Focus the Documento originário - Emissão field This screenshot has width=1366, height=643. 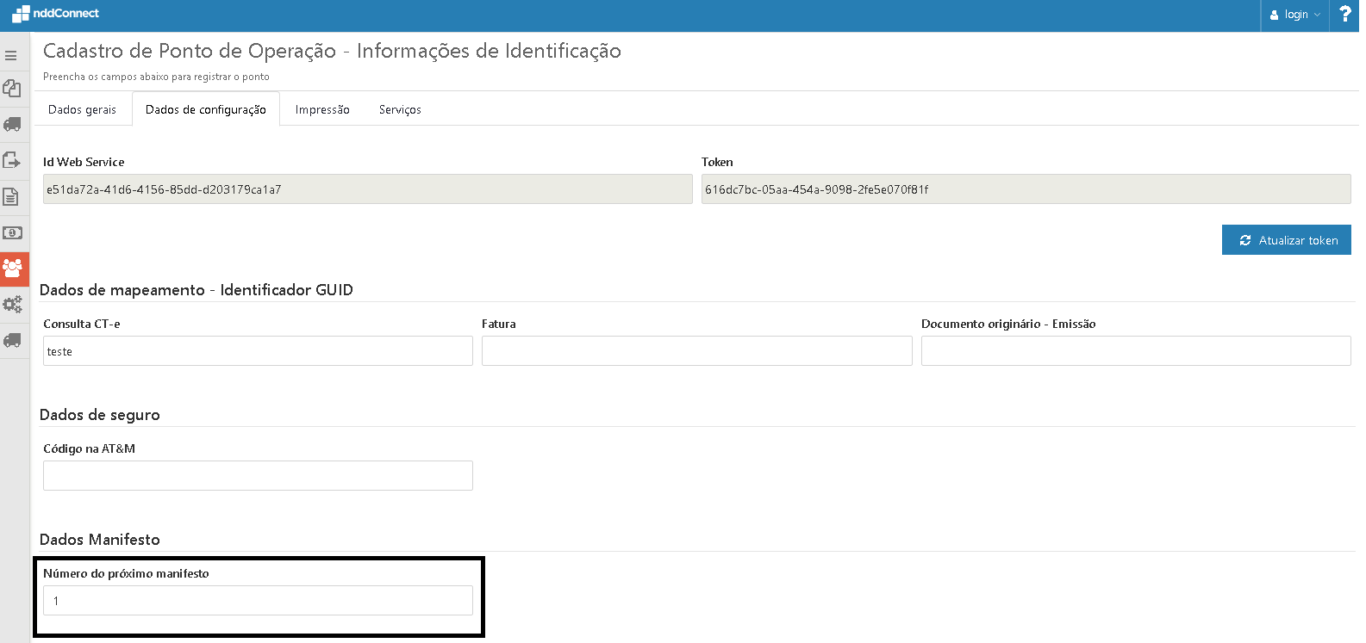pos(1136,351)
